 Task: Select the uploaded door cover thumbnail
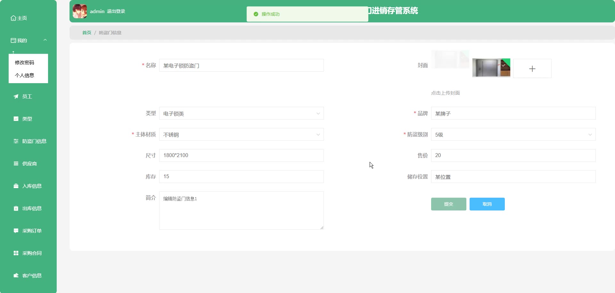click(491, 67)
